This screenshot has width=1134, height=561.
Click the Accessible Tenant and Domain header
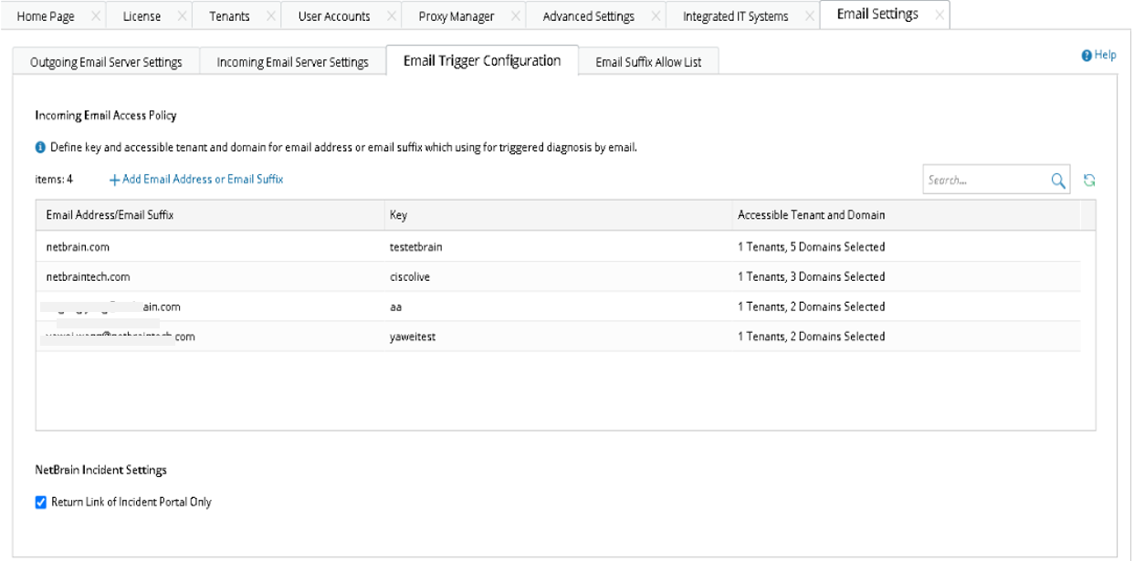(x=811, y=215)
